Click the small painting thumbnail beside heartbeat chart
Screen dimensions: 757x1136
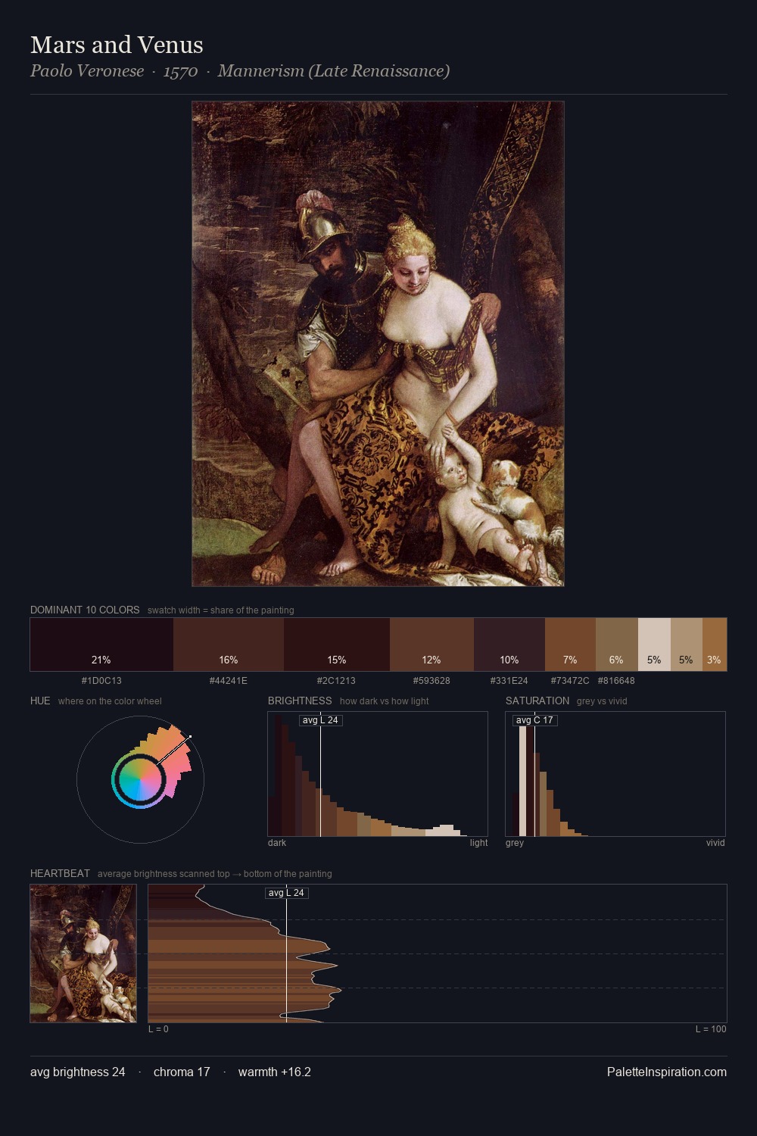click(x=83, y=953)
